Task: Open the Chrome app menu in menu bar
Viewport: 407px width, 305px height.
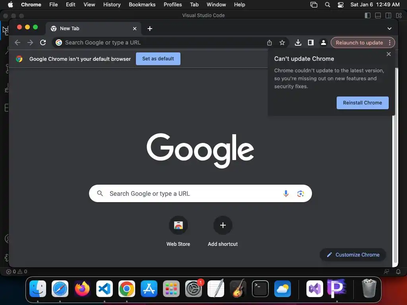Action: pyautogui.click(x=31, y=4)
